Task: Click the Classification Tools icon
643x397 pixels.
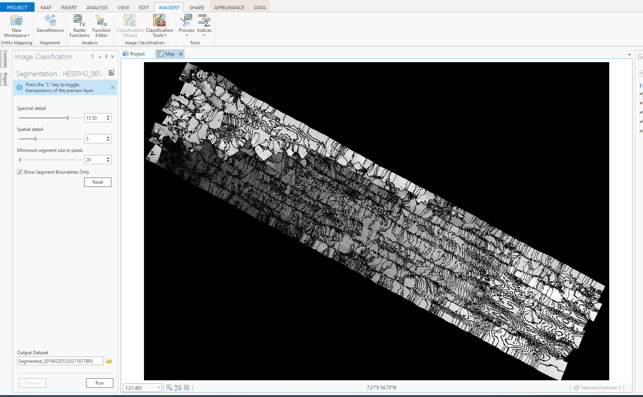Action: [x=159, y=20]
